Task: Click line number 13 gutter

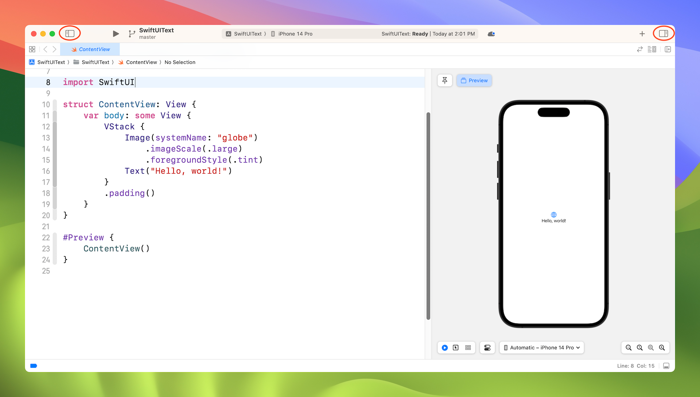Action: coord(46,138)
